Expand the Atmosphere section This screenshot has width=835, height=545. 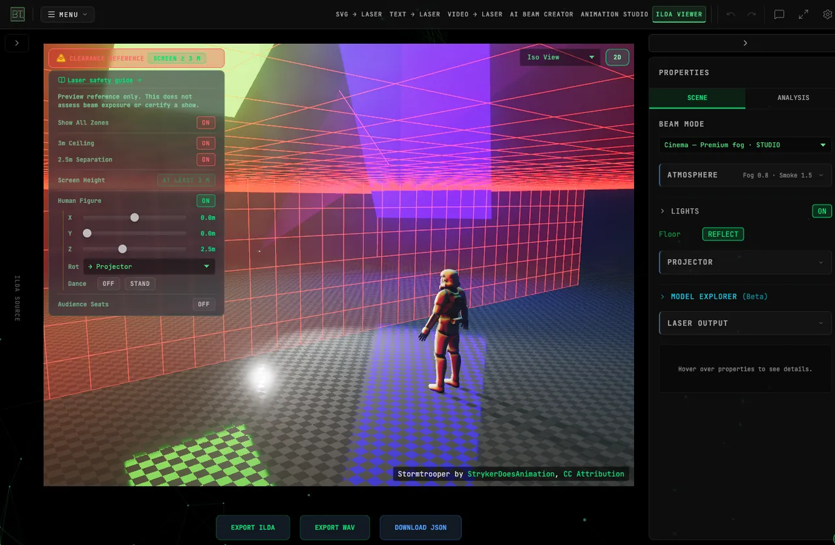745,175
